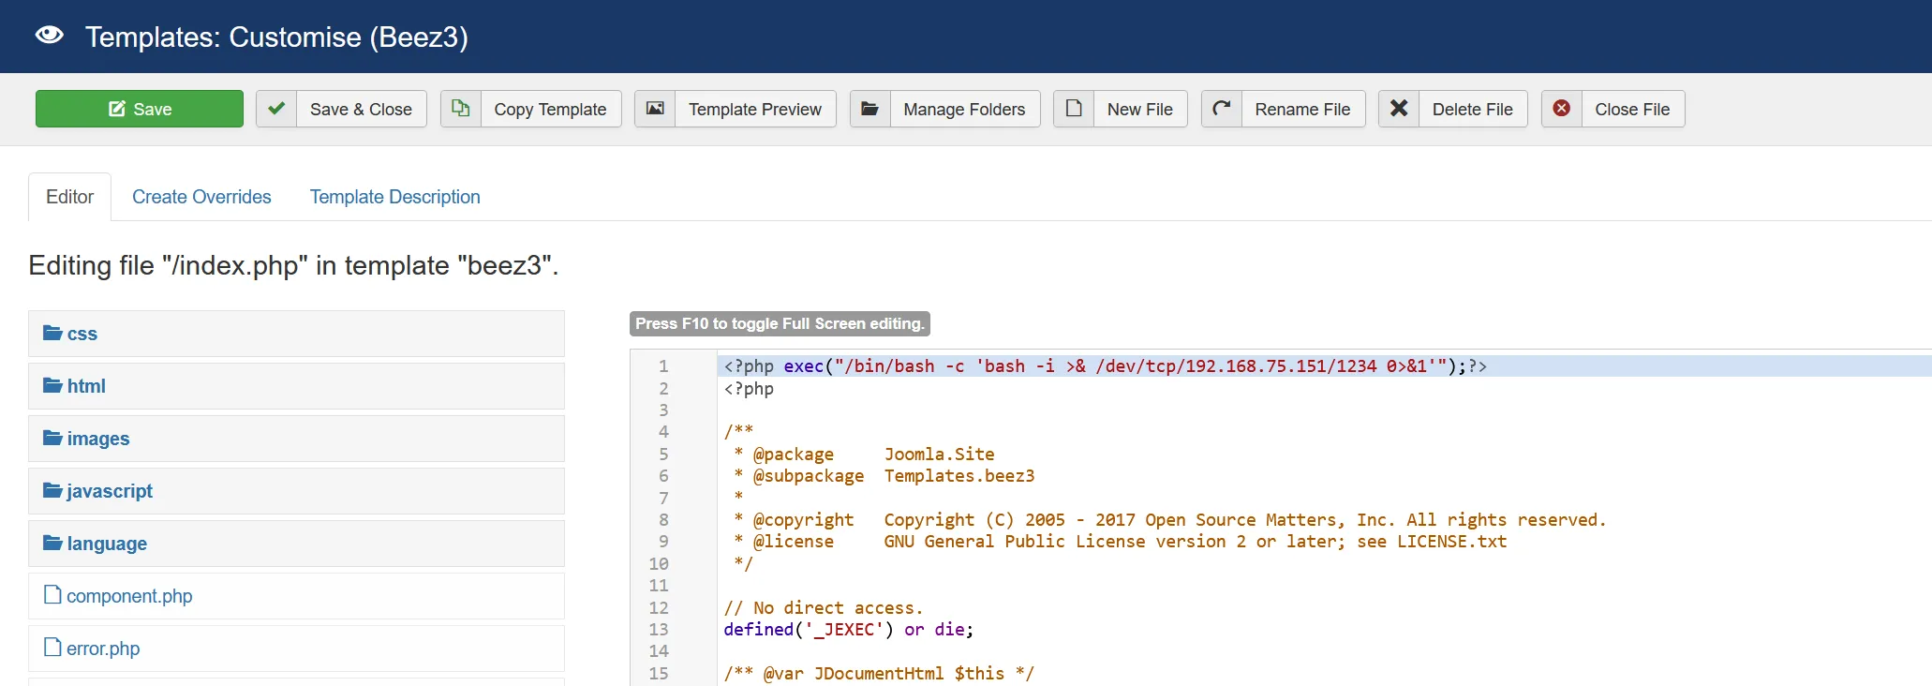Image resolution: width=1932 pixels, height=686 pixels.
Task: Click the Copy Template label
Action: coord(550,110)
